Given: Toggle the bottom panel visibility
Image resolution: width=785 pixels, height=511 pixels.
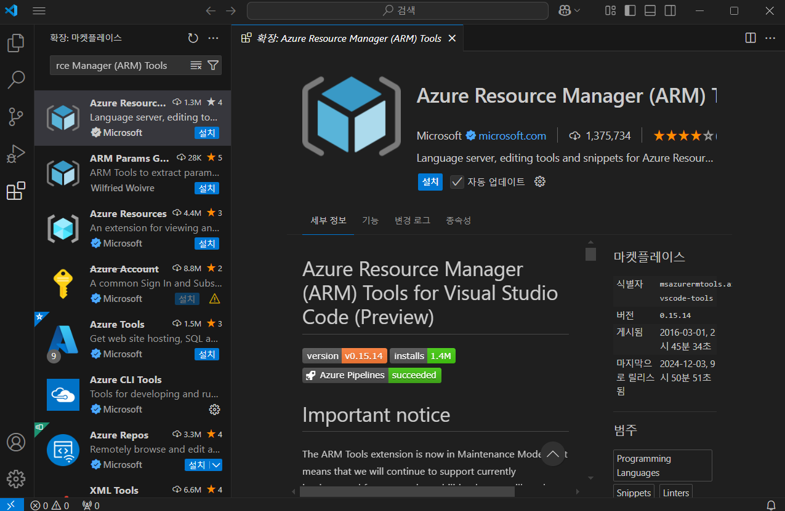Looking at the screenshot, I should tap(650, 10).
